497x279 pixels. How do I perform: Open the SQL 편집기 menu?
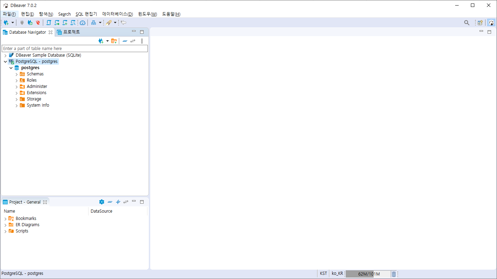tap(86, 14)
